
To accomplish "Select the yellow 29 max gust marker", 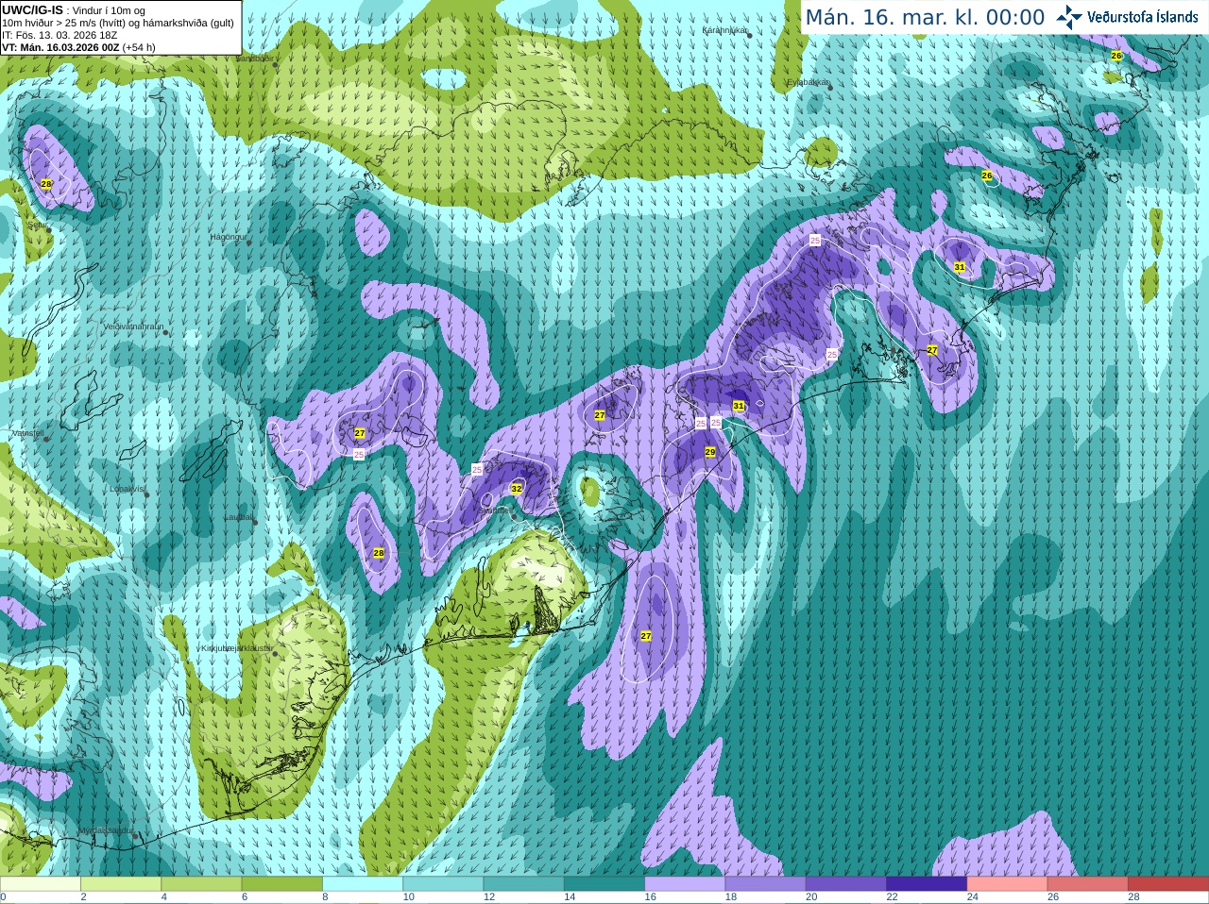I will pos(710,453).
